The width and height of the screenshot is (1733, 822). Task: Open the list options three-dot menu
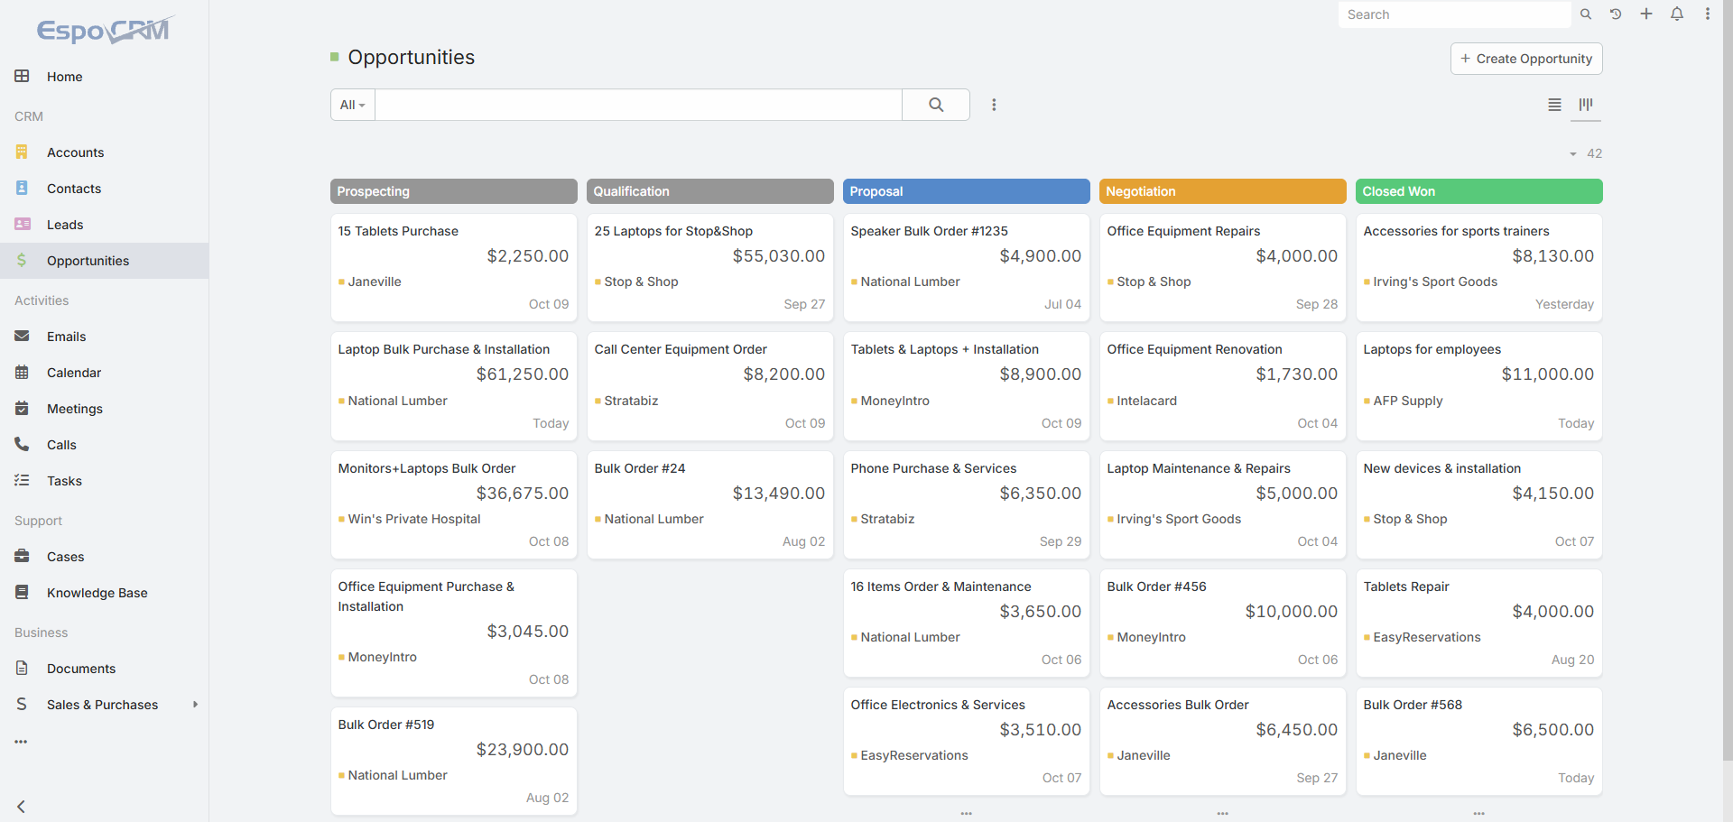(x=994, y=105)
